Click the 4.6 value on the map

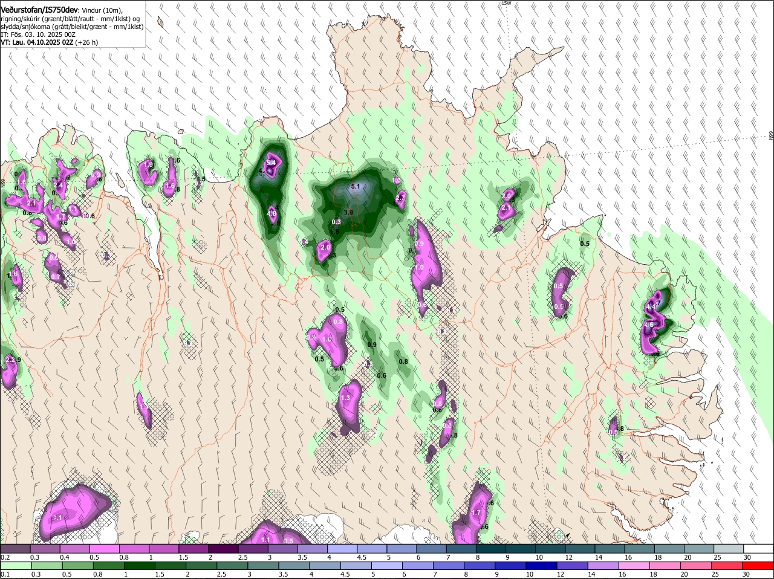pos(650,325)
